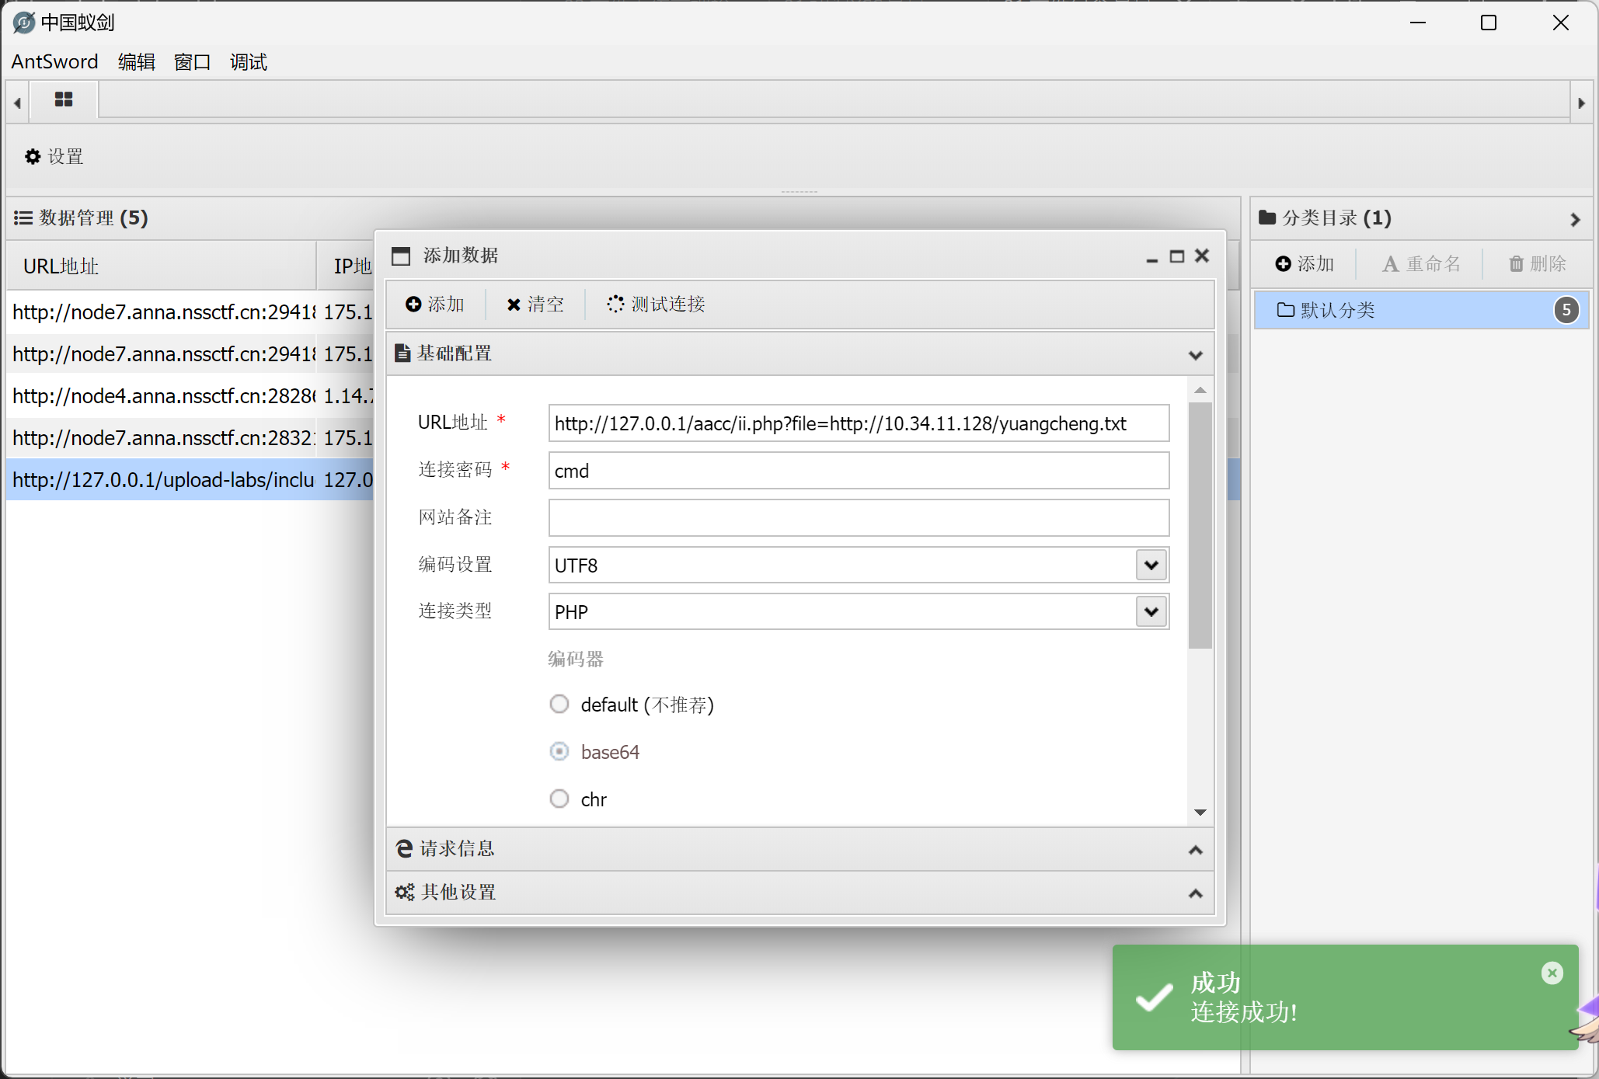Click the success checkmark icon in notification
Image resolution: width=1599 pixels, height=1079 pixels.
tap(1154, 997)
